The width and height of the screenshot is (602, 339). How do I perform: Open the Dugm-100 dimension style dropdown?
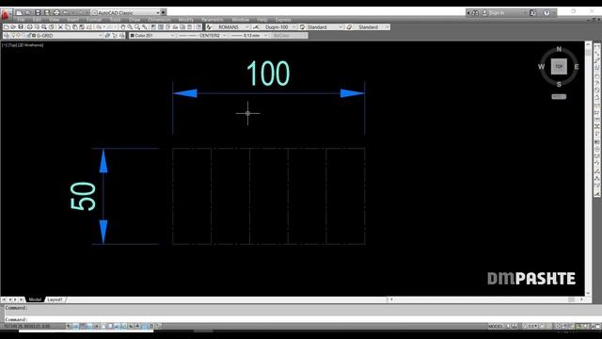pos(293,27)
